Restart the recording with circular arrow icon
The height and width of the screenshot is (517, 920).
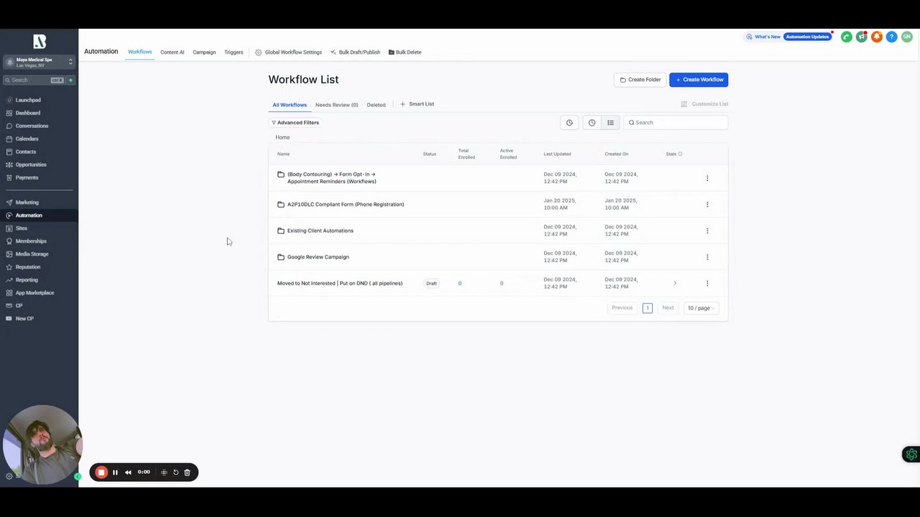175,472
